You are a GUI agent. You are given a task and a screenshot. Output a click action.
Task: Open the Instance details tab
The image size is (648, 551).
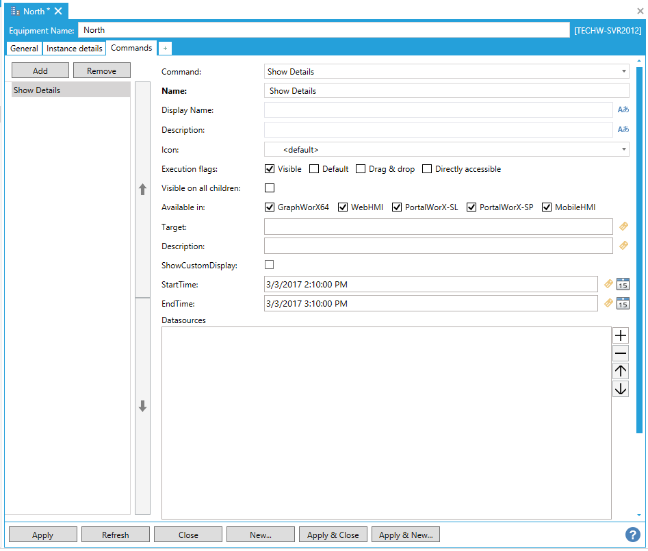click(x=74, y=49)
